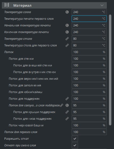Click link icon for Поток для крыши поддержек
Screen dimensions: 114x149
tap(67, 112)
